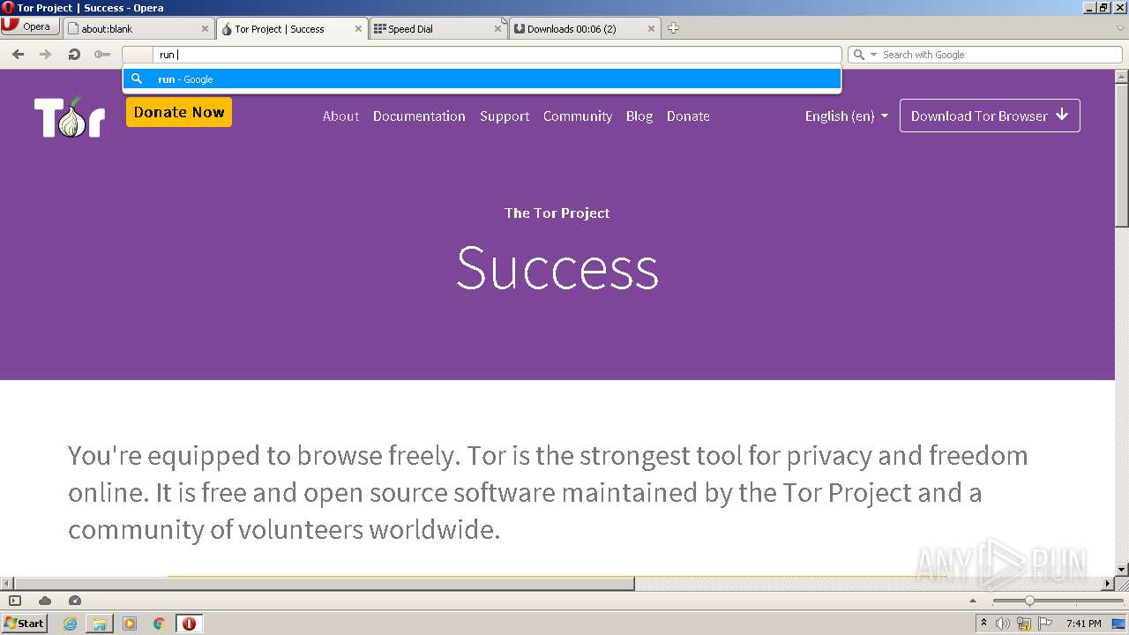Expand the English (en) language dropdown
This screenshot has width=1129, height=635.
[x=847, y=116]
